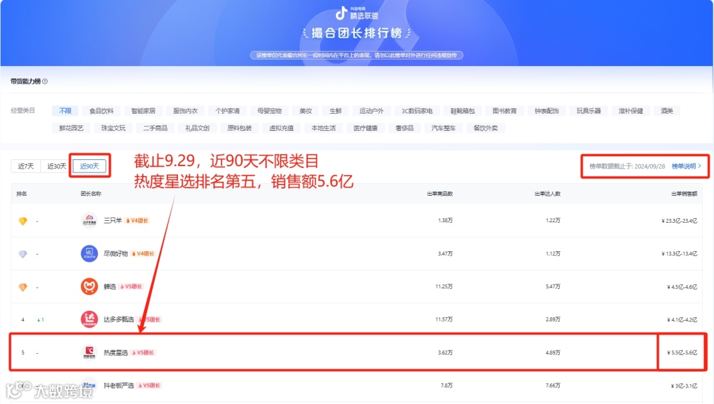Select the 医疗健康 category filter

pos(366,128)
